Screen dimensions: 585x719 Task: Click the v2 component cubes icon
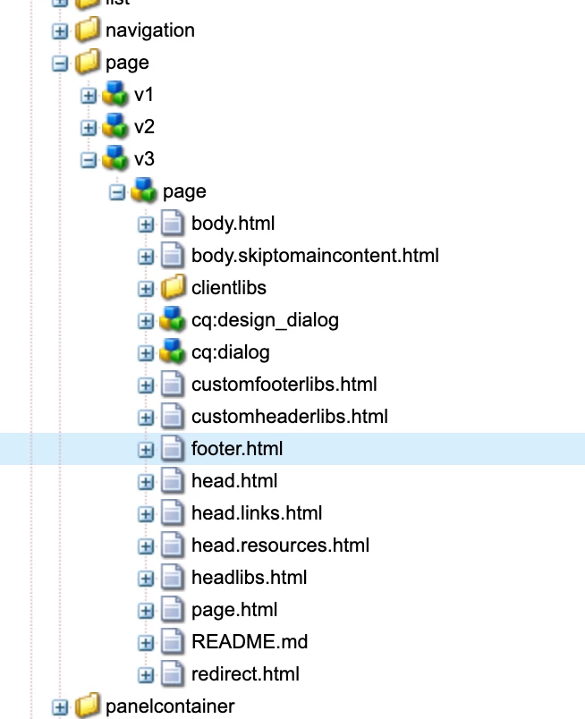[x=115, y=125]
